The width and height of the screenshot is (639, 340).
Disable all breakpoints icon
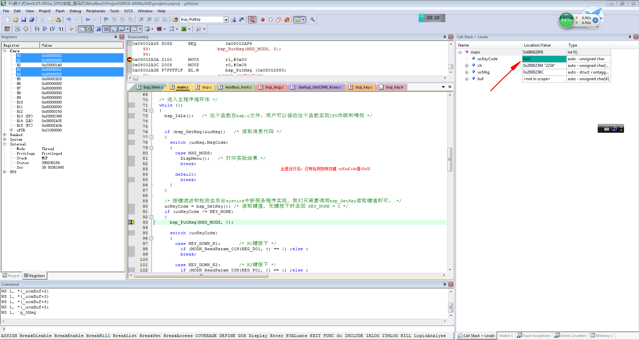point(279,20)
